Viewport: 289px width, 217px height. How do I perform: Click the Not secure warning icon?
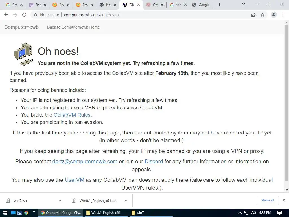tap(36, 15)
